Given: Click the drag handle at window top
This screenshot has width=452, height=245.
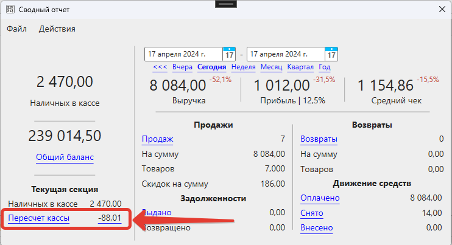Looking at the screenshot, I should pyautogui.click(x=226, y=4).
